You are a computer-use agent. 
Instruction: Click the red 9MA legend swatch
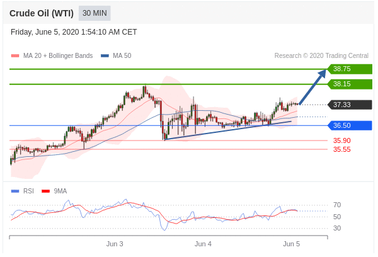tap(46, 191)
